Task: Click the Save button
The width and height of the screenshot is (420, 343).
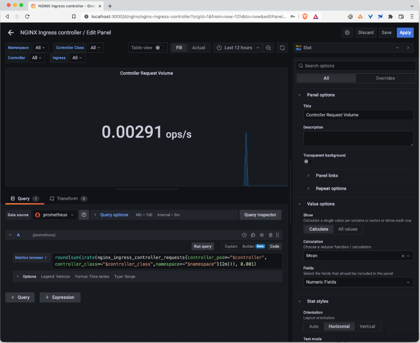Action: click(x=386, y=32)
